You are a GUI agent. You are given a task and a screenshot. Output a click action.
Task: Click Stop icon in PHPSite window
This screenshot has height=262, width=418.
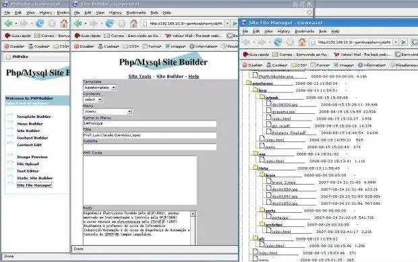pyautogui.click(x=52, y=24)
